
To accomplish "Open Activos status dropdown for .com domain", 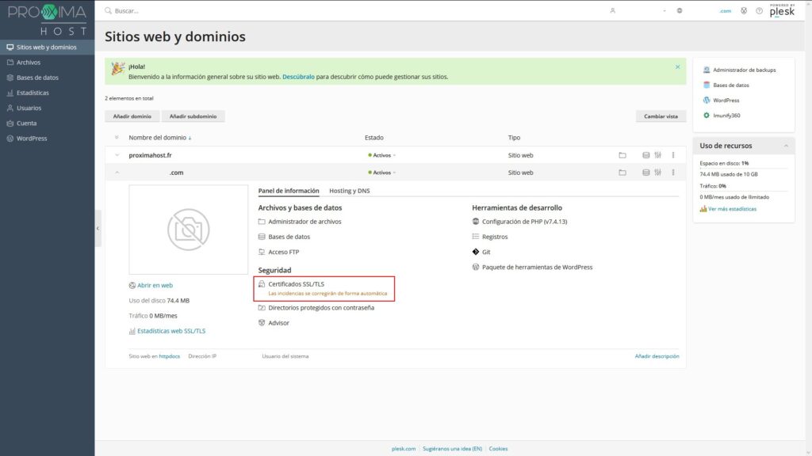I will [382, 173].
